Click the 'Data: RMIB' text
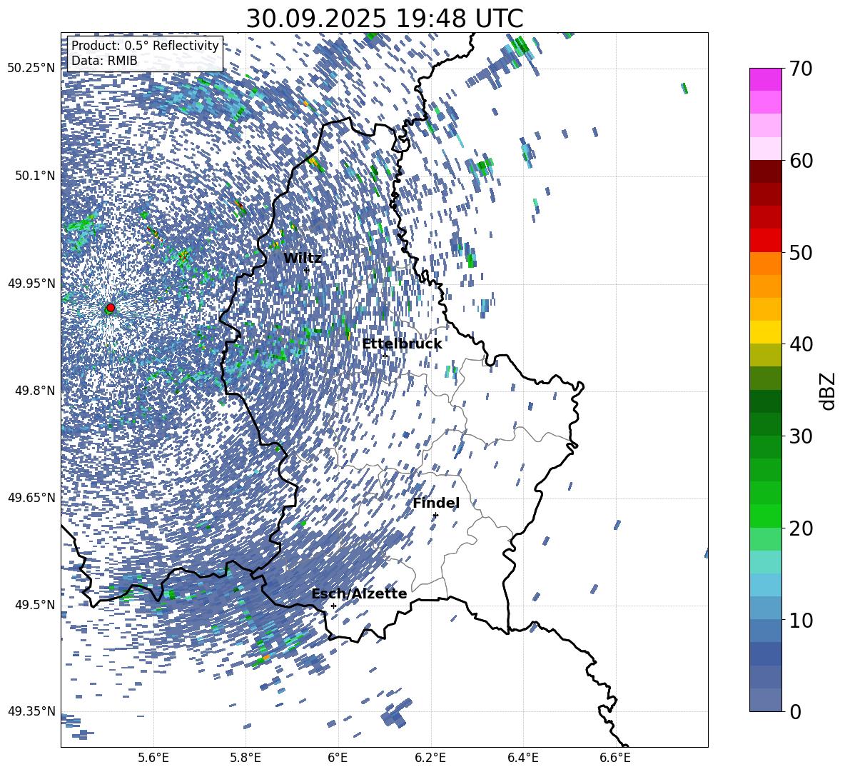The image size is (845, 772). (104, 61)
